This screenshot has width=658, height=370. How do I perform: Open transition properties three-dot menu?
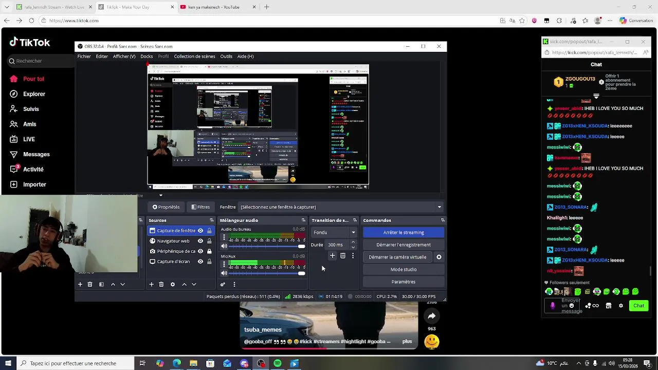(x=353, y=255)
